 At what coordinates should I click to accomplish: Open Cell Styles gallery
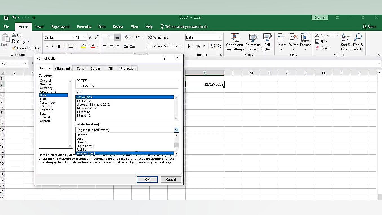[x=267, y=42]
